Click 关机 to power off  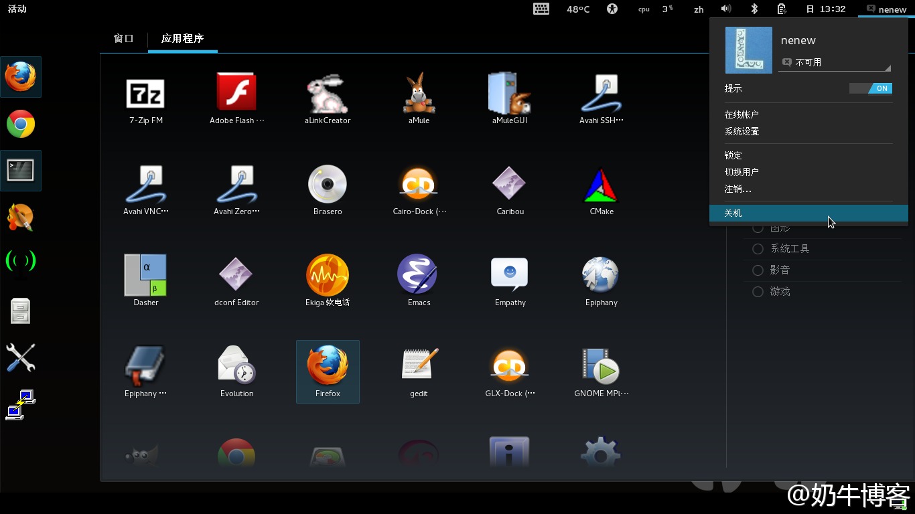tap(808, 213)
